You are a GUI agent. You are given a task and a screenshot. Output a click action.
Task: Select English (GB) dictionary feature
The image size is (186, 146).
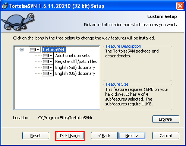point(75,67)
